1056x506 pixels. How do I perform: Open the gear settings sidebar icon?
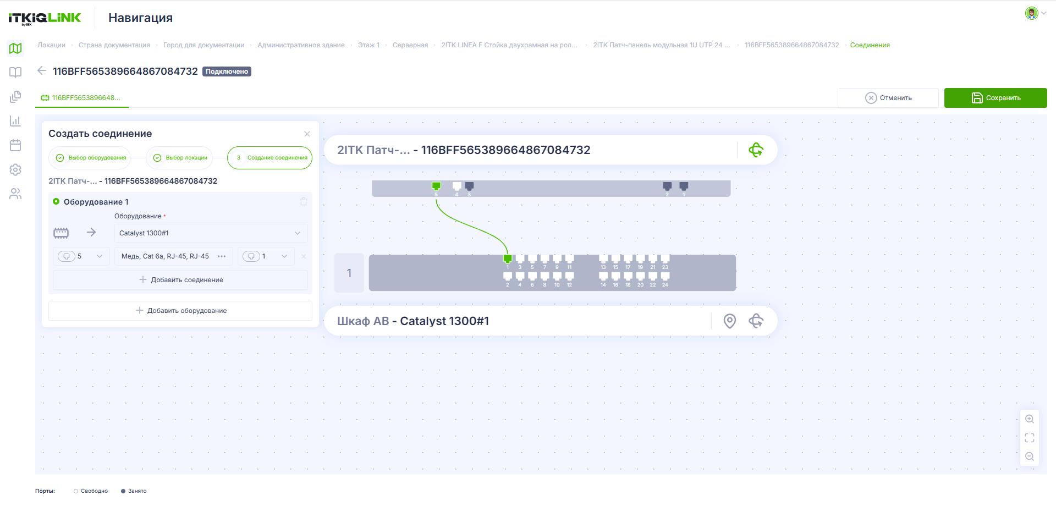(x=15, y=169)
